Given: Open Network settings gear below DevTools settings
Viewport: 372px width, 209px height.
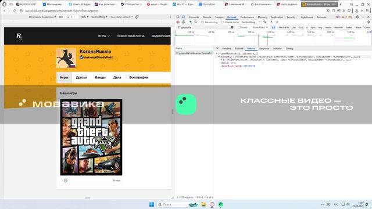Looking at the screenshot, I should tap(368, 22).
